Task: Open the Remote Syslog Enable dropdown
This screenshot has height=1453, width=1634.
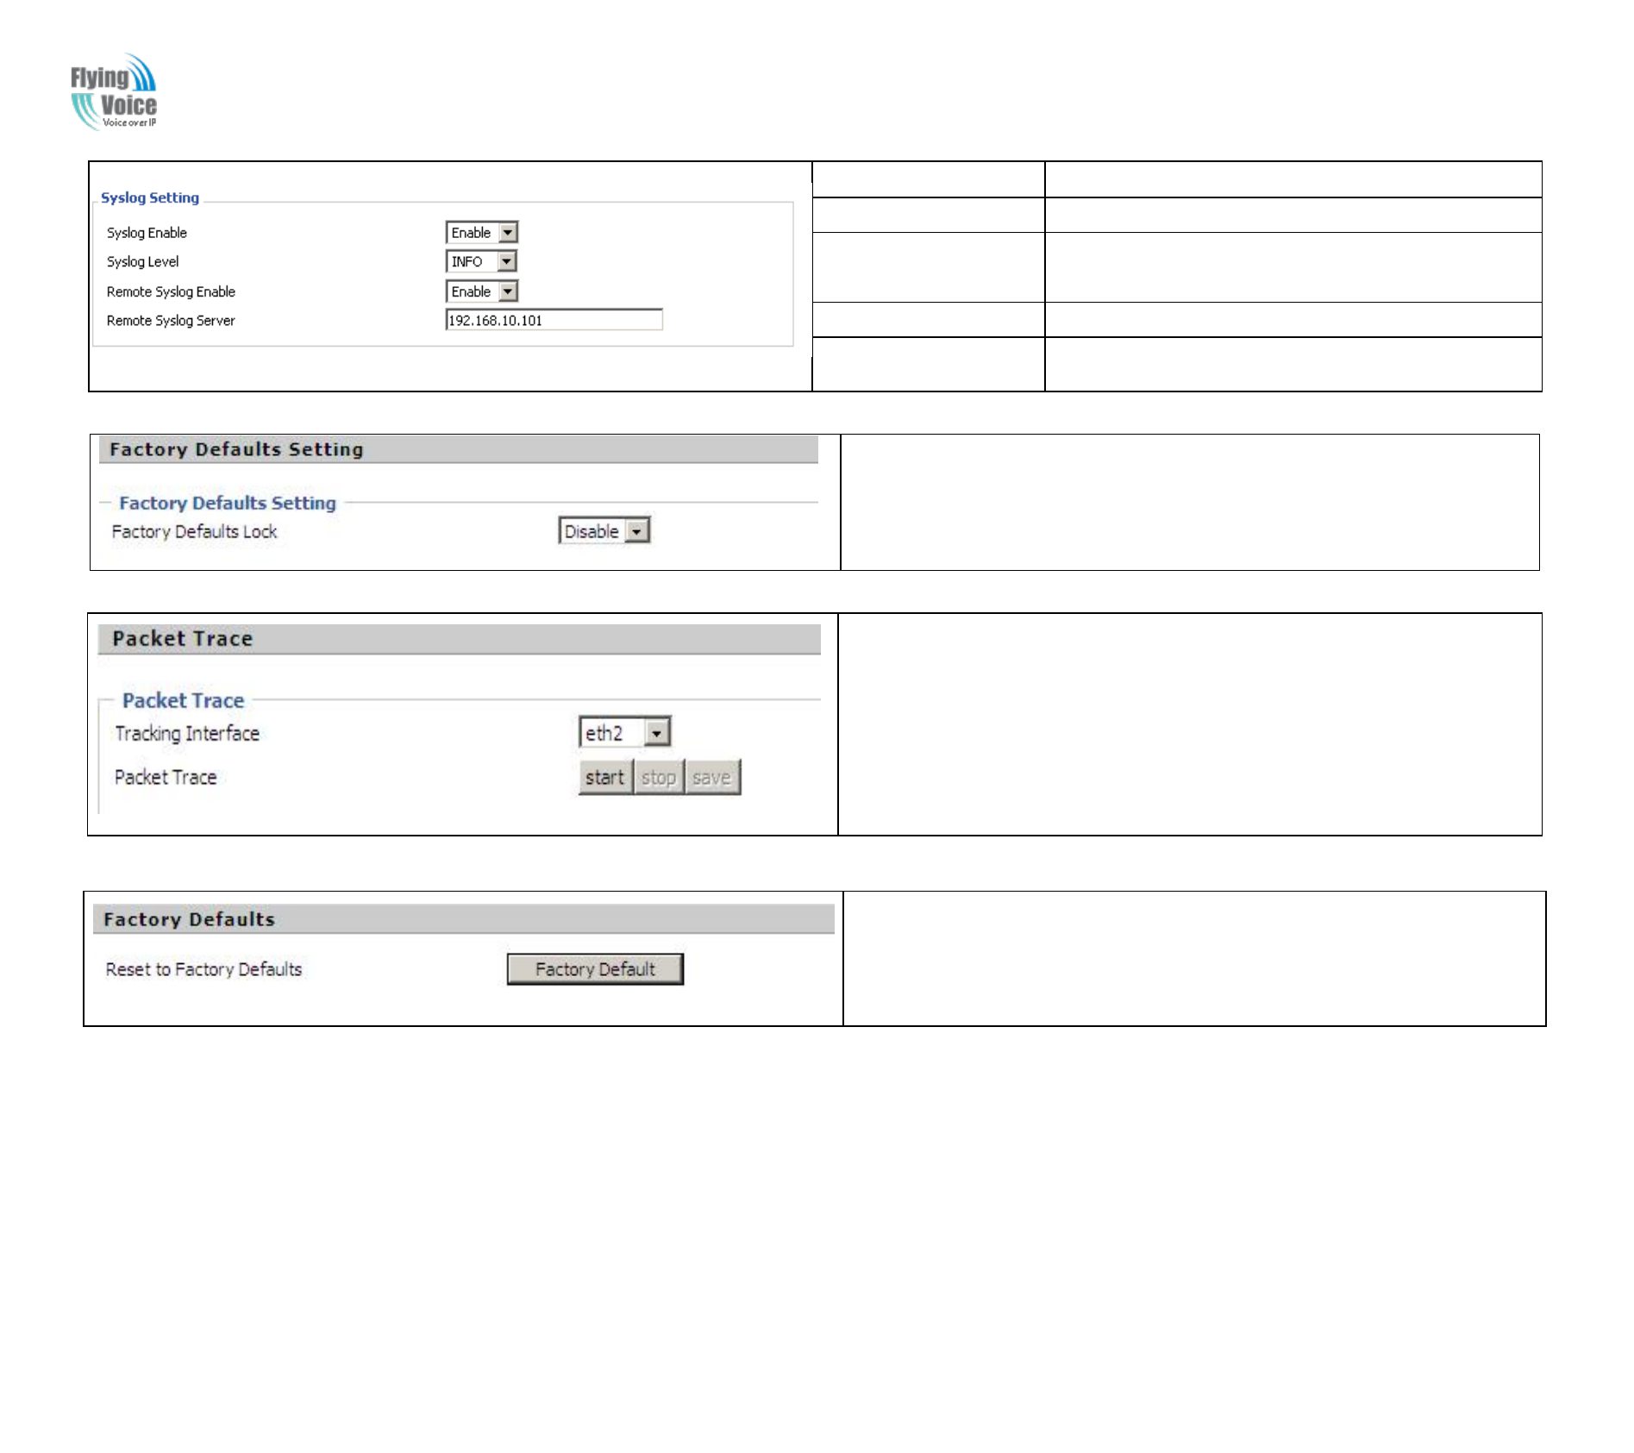Action: (482, 291)
